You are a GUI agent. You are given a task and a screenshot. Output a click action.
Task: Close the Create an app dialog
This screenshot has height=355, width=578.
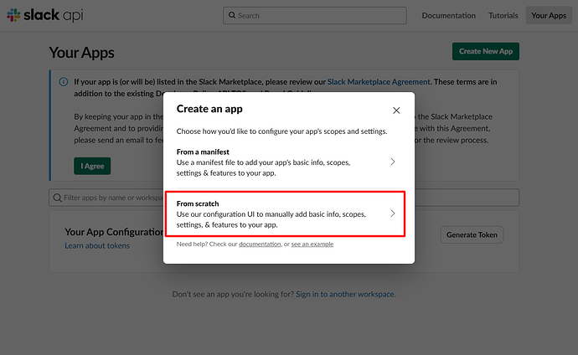[396, 111]
